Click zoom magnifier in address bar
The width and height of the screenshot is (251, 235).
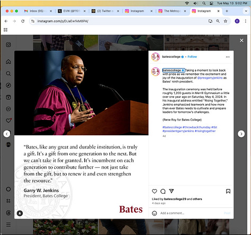tap(218, 21)
